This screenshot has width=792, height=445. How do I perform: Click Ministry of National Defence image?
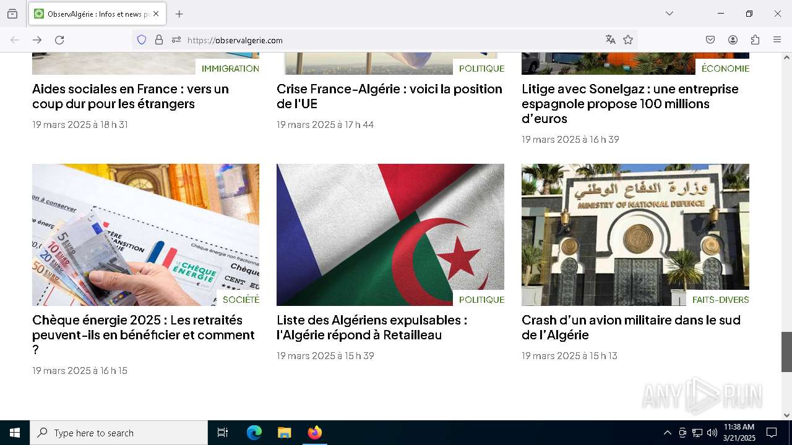[x=635, y=235]
